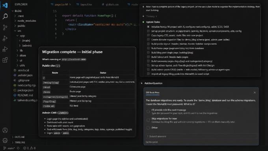Check the "Set up project structure" todo
Image resolution: width=268 pixels, height=151 pixels.
(148, 31)
